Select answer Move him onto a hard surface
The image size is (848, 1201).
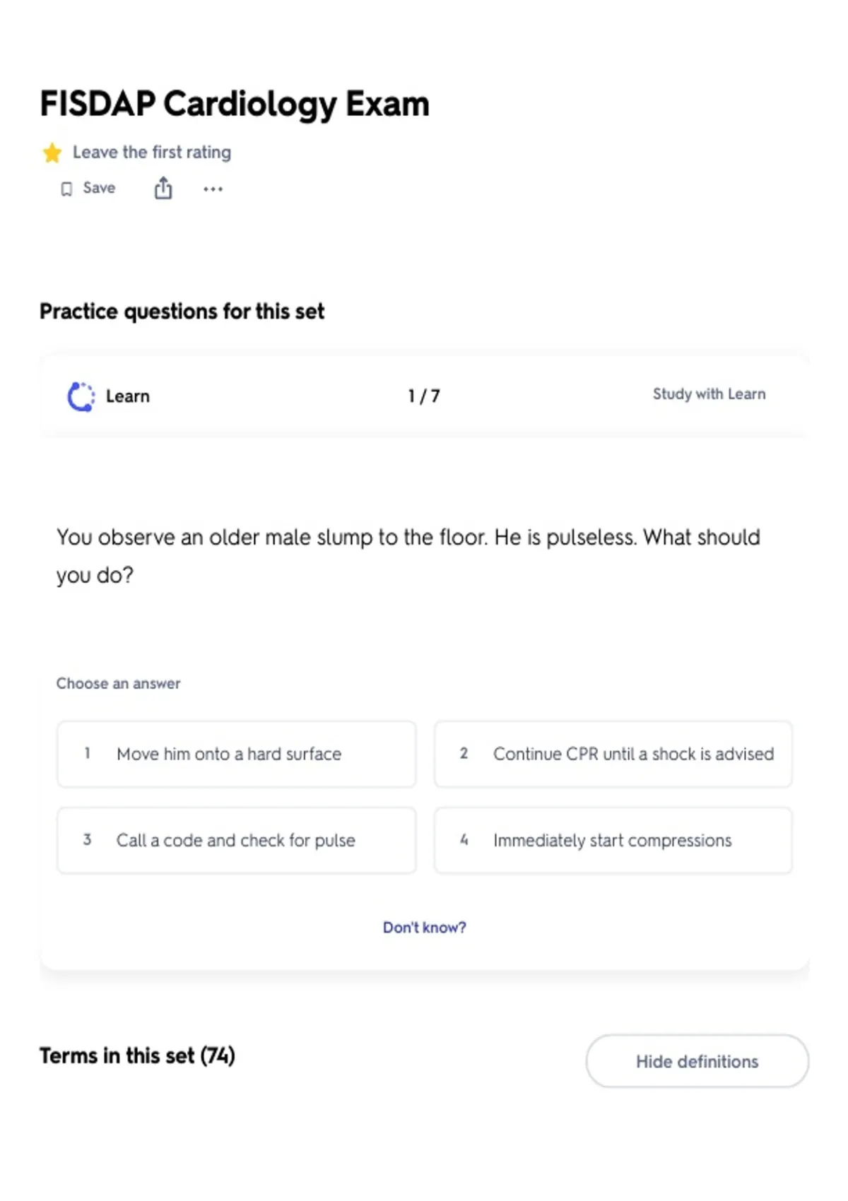pos(236,754)
